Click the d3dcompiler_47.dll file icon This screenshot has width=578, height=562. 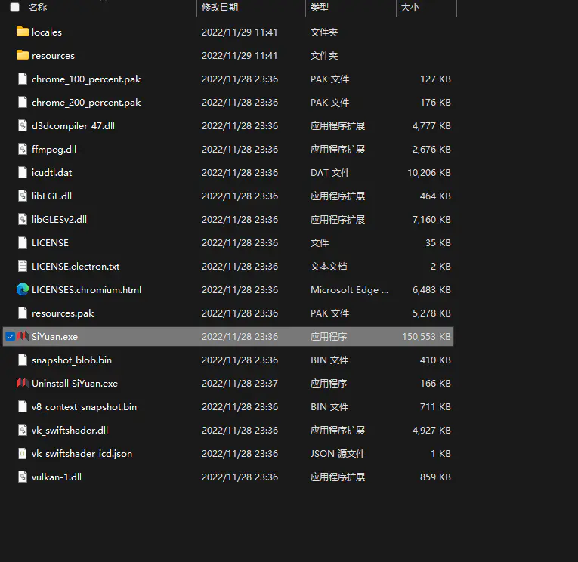tap(23, 125)
